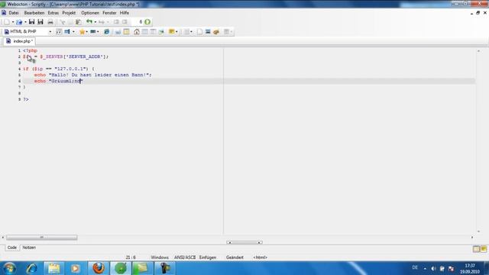The image size is (489, 275).
Task: Launch Firefox from the taskbar
Action: point(99,268)
